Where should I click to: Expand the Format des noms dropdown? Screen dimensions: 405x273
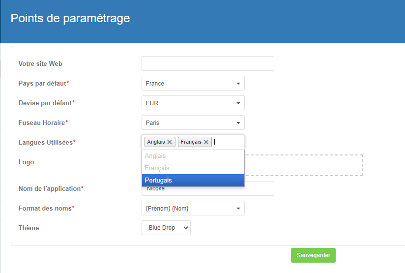point(193,208)
